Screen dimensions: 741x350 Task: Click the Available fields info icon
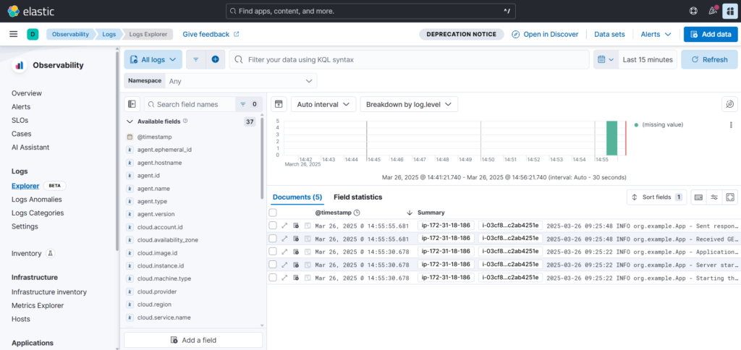point(185,121)
